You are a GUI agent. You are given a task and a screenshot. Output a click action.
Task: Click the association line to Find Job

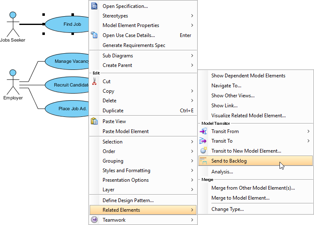coord(31,24)
